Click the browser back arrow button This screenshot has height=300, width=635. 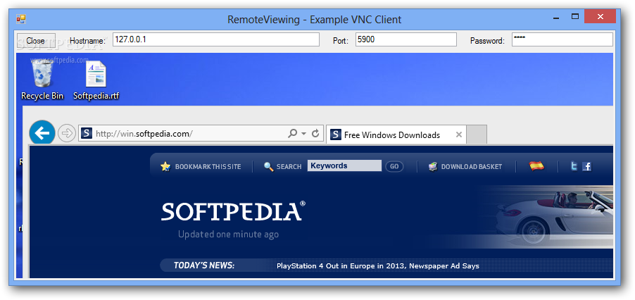click(42, 133)
